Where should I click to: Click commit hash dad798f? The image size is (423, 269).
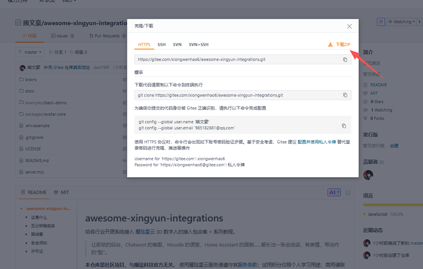(x=101, y=67)
